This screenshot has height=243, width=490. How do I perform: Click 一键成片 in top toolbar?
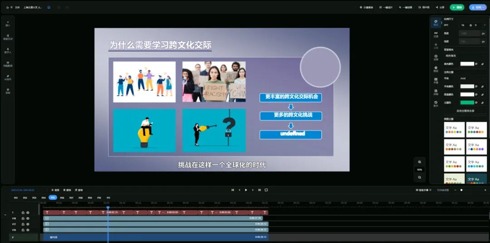point(386,7)
